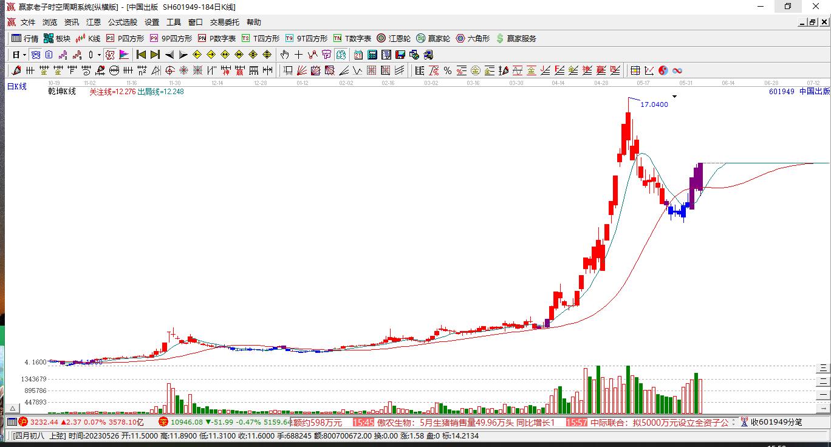Image resolution: width=831 pixels, height=447 pixels.
Task: Open the 浏览 menu
Action: click(x=50, y=22)
